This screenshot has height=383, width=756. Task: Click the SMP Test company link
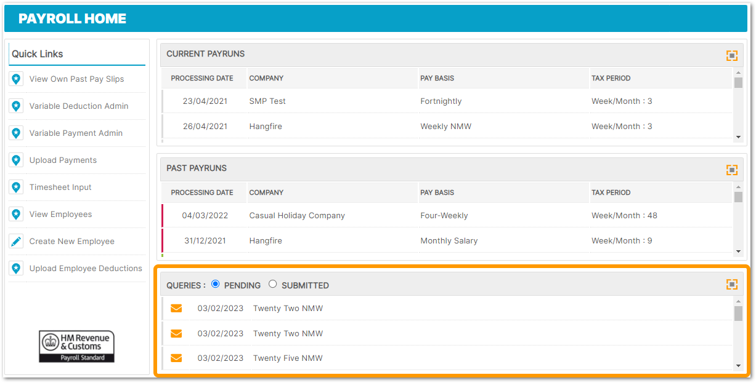[265, 101]
